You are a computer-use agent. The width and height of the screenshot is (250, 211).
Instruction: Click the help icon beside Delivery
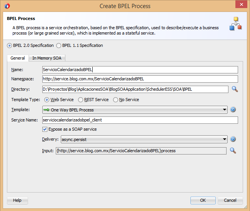[233, 139]
